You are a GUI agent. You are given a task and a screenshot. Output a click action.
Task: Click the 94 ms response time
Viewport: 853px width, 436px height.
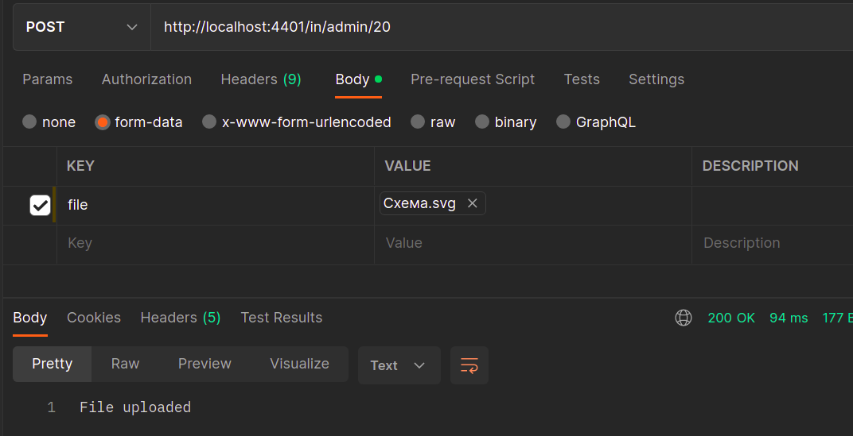(789, 318)
